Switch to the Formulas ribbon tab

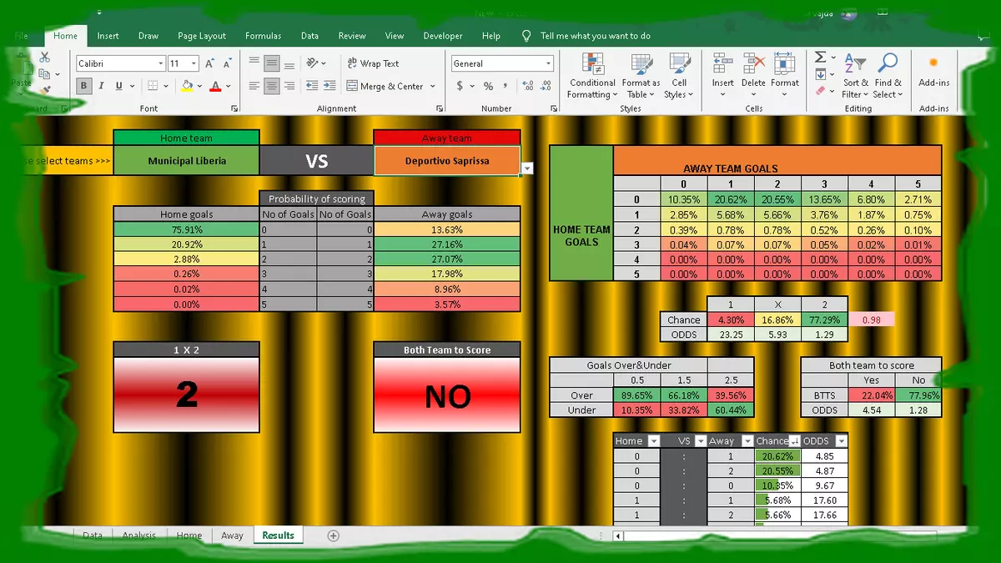(263, 36)
